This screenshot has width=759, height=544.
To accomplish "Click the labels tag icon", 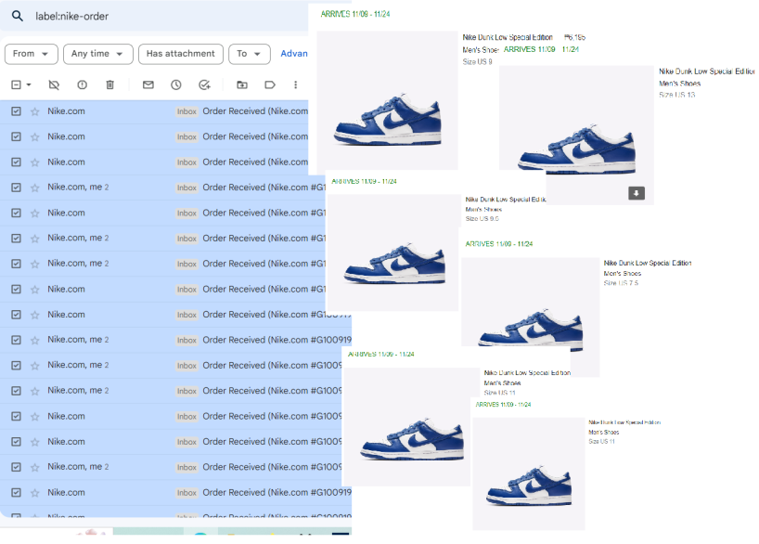I will (270, 84).
